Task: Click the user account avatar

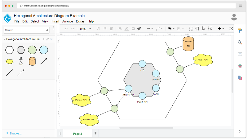Action: point(234,17)
